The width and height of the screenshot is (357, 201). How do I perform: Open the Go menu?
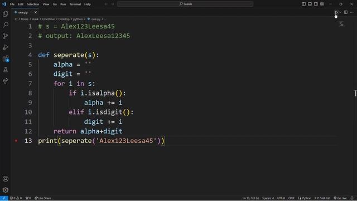55,4
